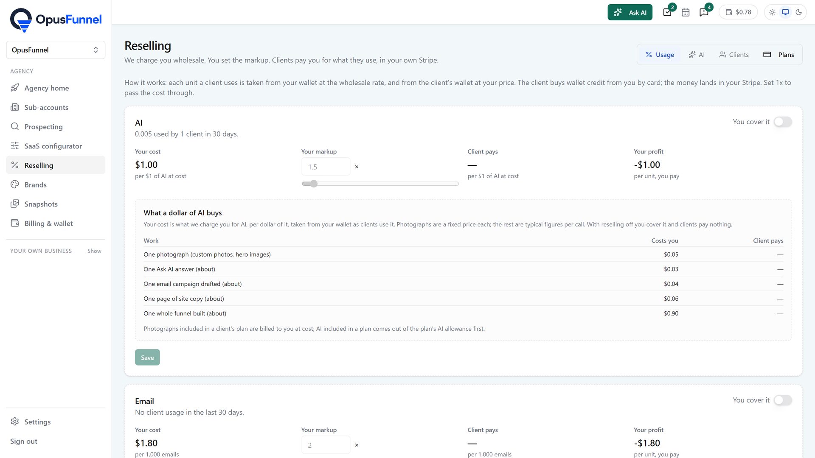Image resolution: width=815 pixels, height=458 pixels.
Task: Click the $0.90 funnel cost value
Action: click(x=671, y=313)
